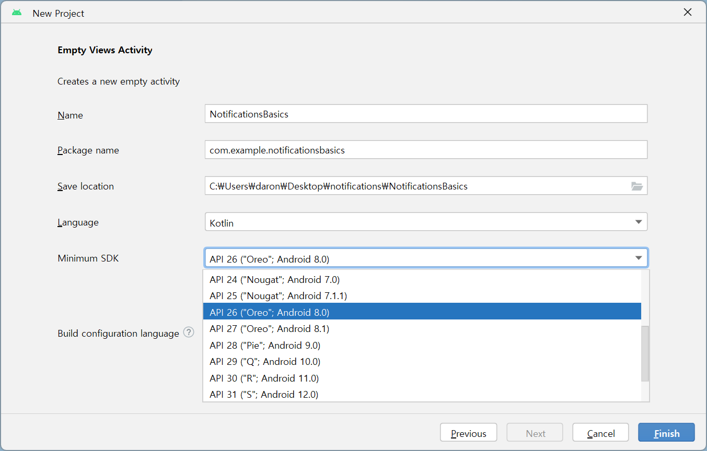Collapse the Minimum SDK dropdown arrow
This screenshot has width=707, height=451.
pos(638,258)
